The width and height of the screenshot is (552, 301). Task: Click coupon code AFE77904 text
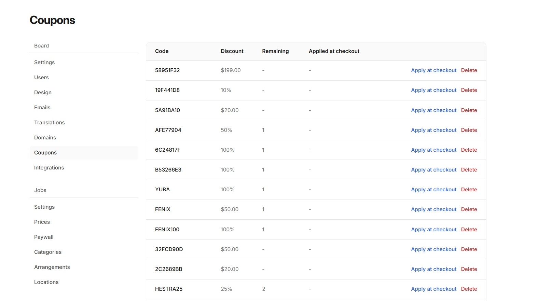(x=168, y=130)
